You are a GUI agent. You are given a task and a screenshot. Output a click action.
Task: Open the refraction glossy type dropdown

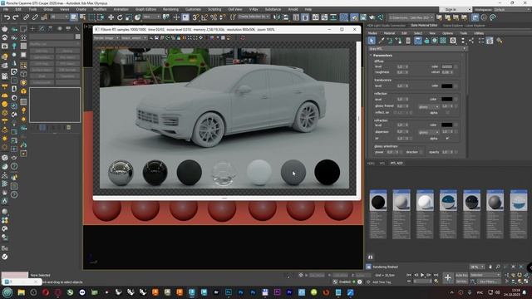429,132
